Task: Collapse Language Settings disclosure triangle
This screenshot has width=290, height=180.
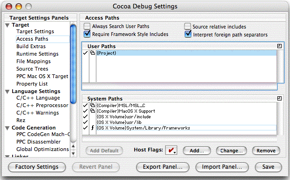Action: tap(7, 92)
